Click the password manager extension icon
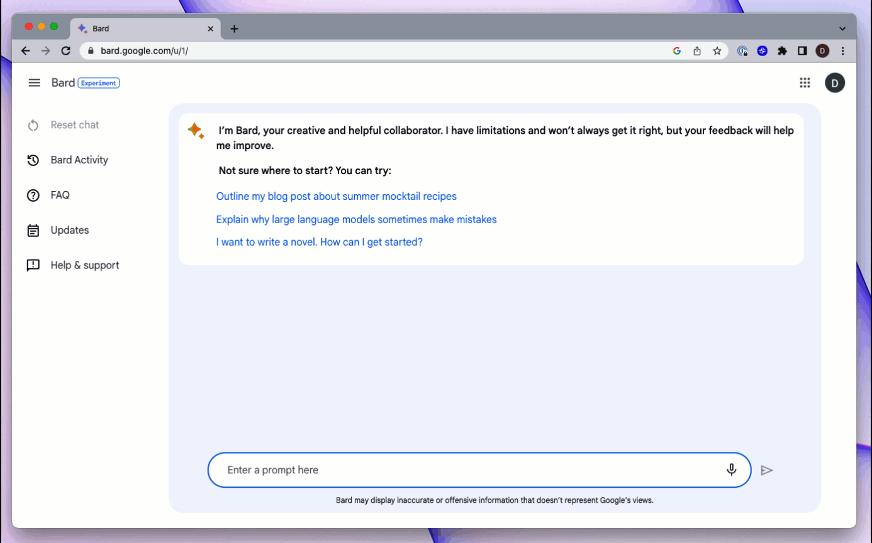The height and width of the screenshot is (543, 872). point(742,51)
